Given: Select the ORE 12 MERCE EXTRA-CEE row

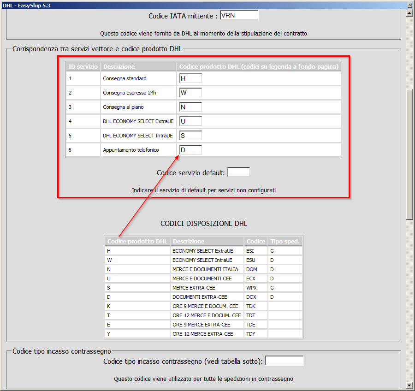Looking at the screenshot, I should 203,334.
